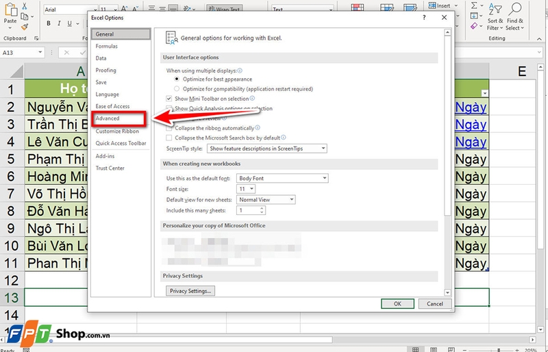Click the OK button in Excel Options
This screenshot has width=548, height=352.
[398, 304]
